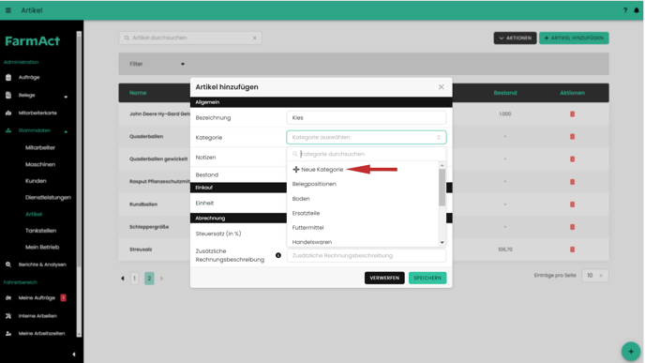
Task: Open the Aktionen dropdown button
Action: (x=515, y=38)
